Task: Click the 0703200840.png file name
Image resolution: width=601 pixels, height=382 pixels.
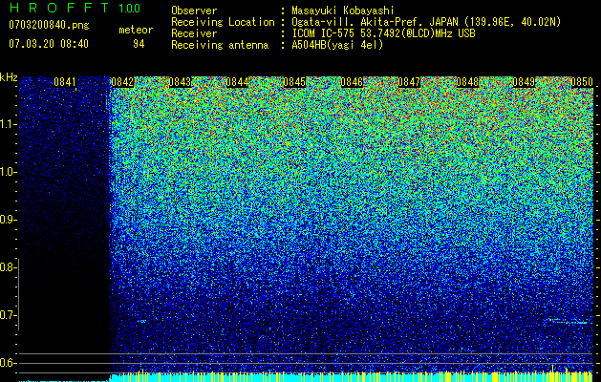Action: [x=49, y=25]
